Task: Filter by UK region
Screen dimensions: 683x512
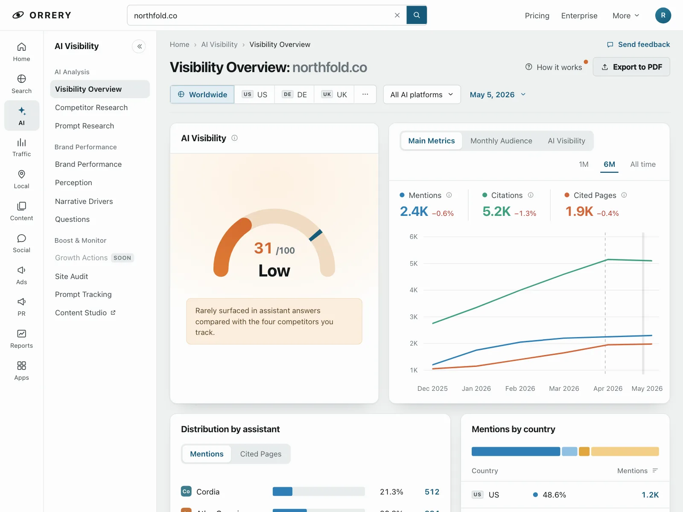Action: [x=334, y=94]
